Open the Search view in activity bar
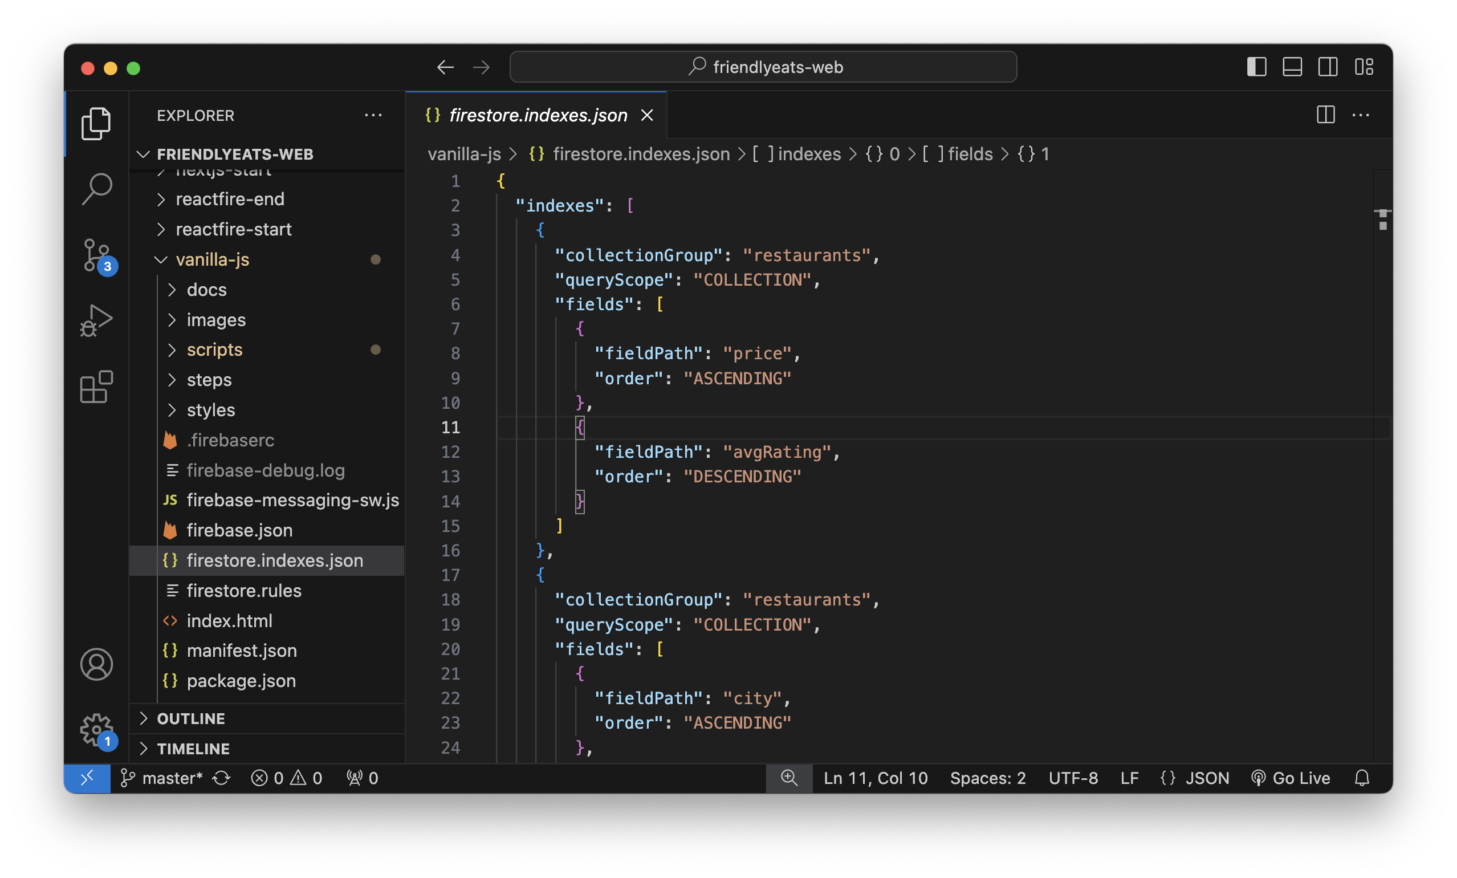 (x=96, y=189)
